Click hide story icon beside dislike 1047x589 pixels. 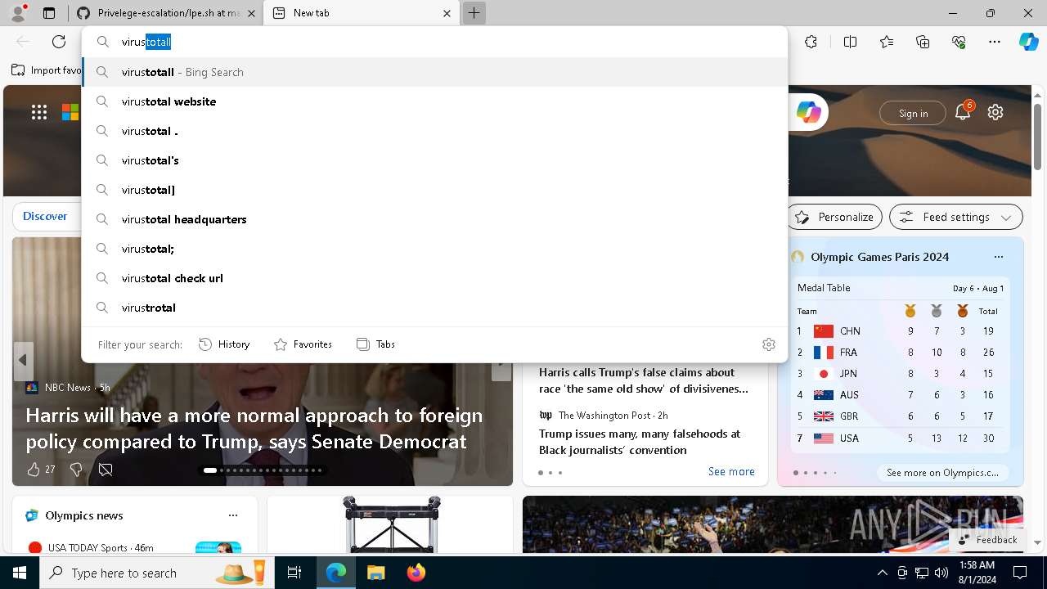[x=106, y=470]
